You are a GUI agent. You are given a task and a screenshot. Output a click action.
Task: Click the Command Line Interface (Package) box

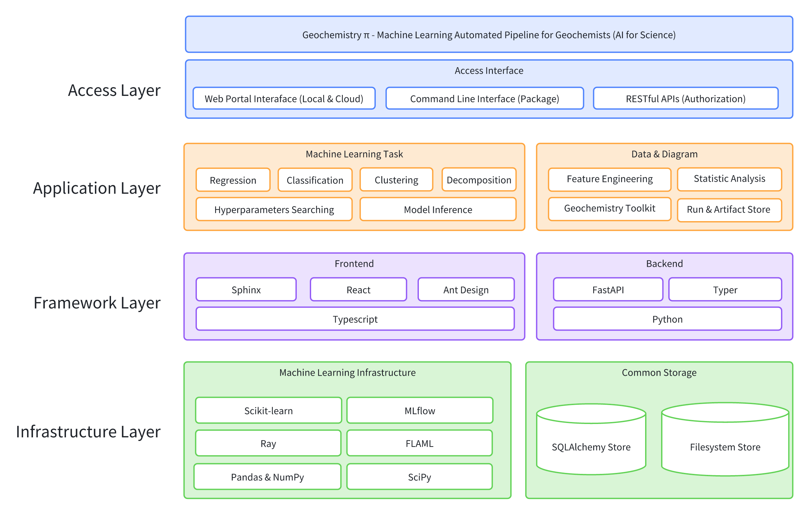point(484,98)
